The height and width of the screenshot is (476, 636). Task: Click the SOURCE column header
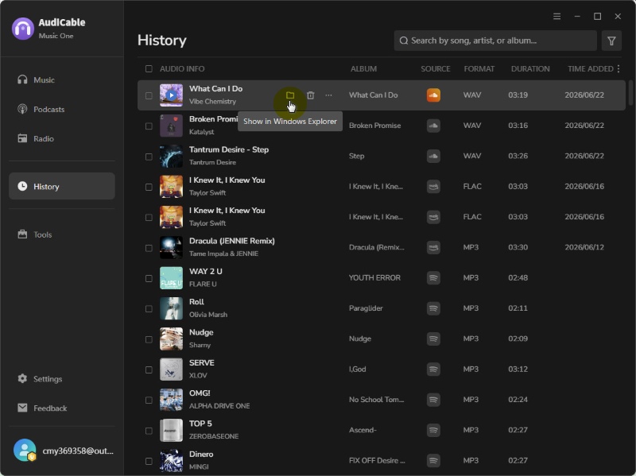coord(435,69)
